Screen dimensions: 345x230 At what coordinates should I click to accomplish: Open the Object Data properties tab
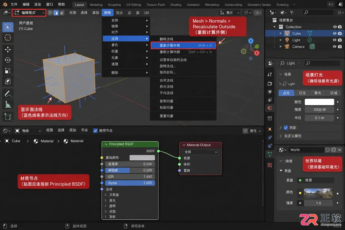(270, 154)
